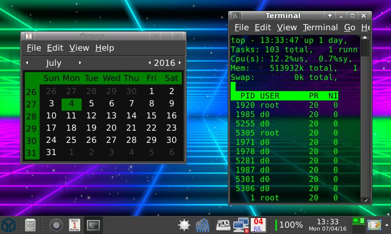The image size is (391, 234).
Task: Advance to the year after 2016
Action: pyautogui.click(x=180, y=63)
